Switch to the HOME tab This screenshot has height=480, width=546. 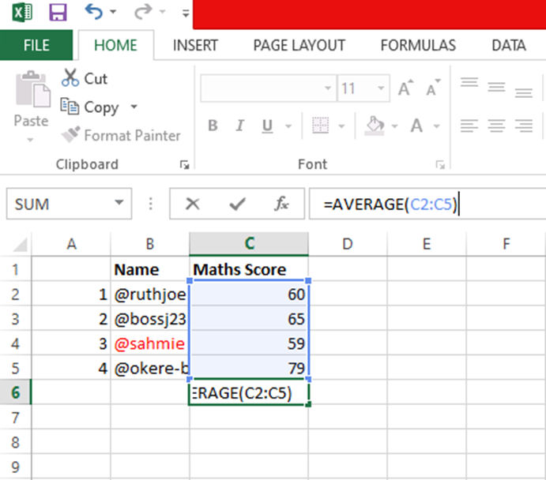(115, 45)
